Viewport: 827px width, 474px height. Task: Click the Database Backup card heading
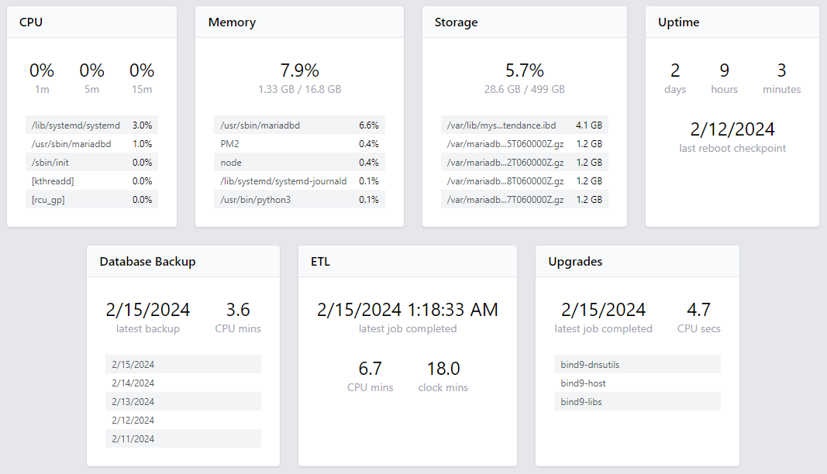pyautogui.click(x=147, y=262)
